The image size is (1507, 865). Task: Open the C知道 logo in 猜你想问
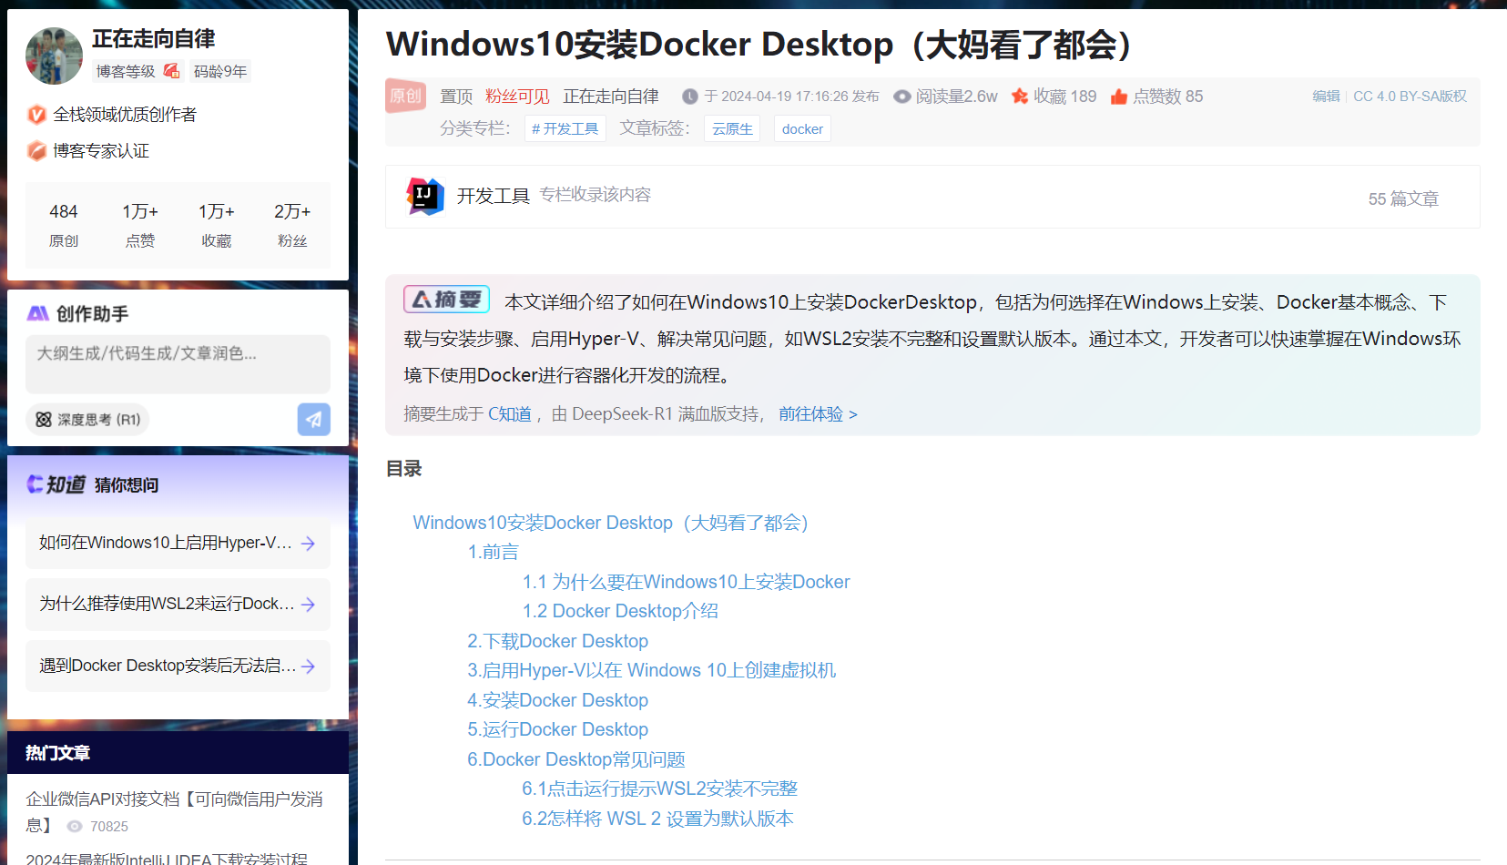coord(56,484)
